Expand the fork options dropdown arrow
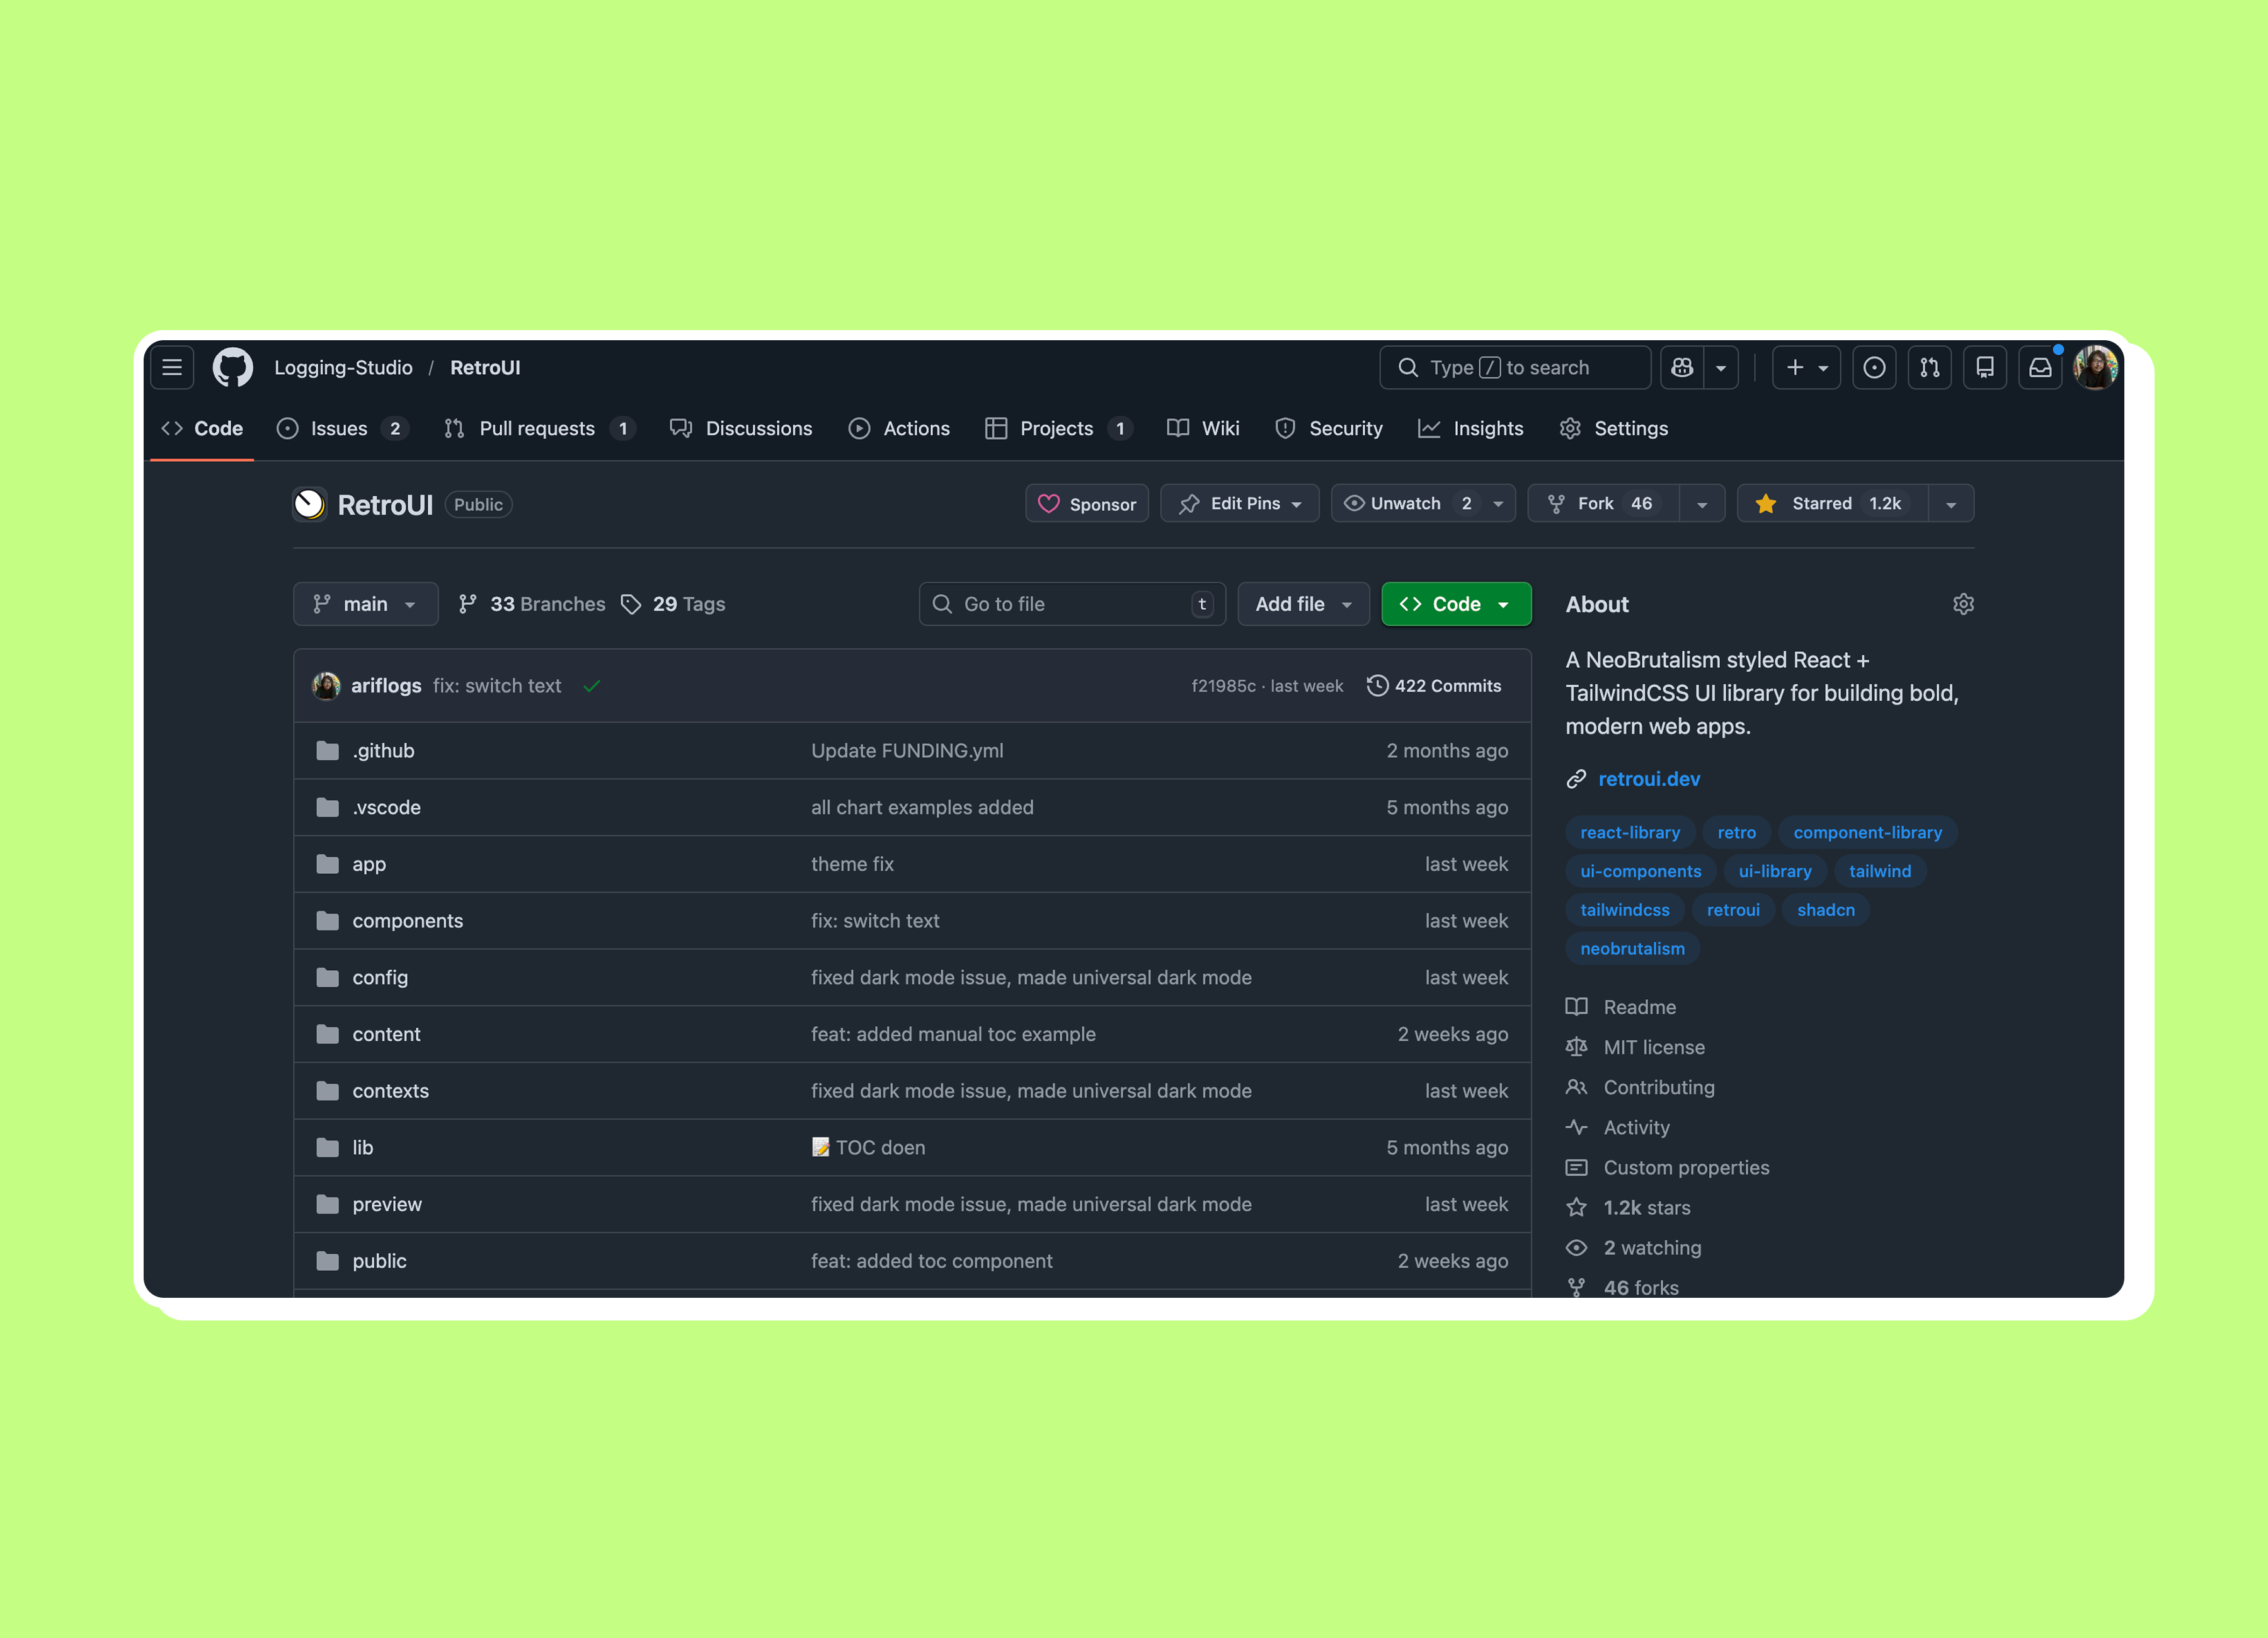Image resolution: width=2268 pixels, height=1638 pixels. pos(1702,504)
